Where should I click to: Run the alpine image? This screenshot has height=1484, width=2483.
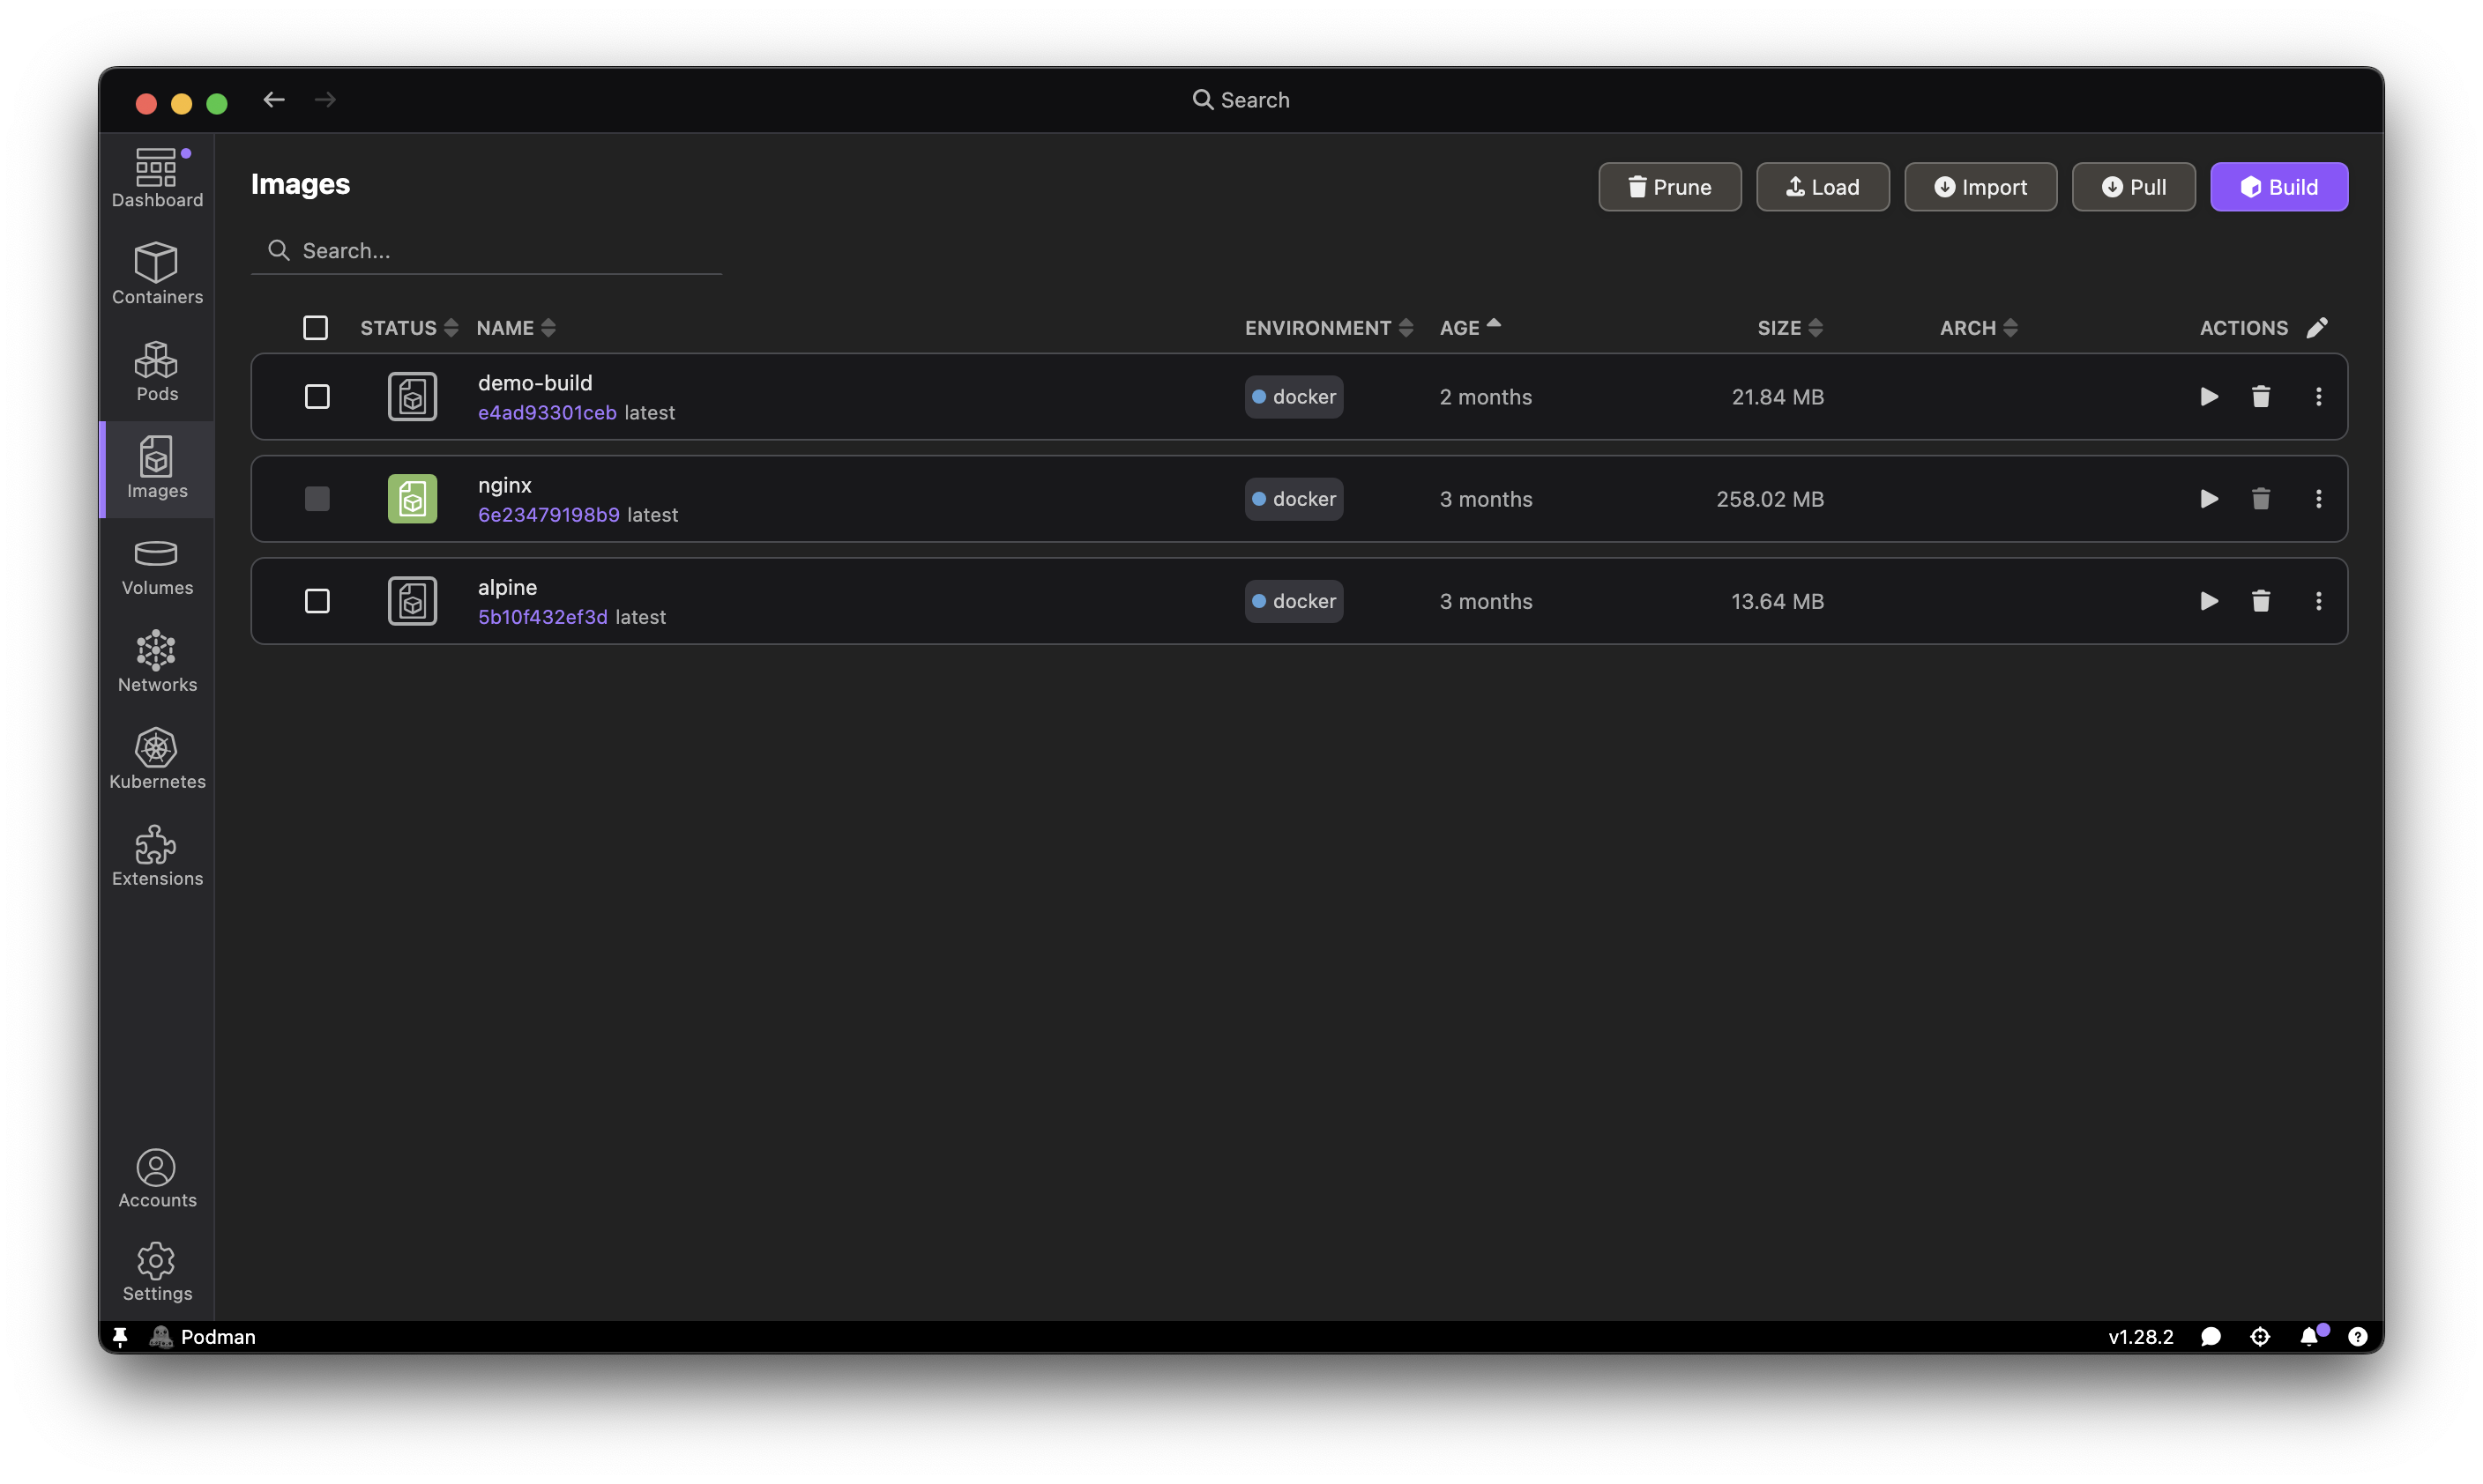[2209, 600]
